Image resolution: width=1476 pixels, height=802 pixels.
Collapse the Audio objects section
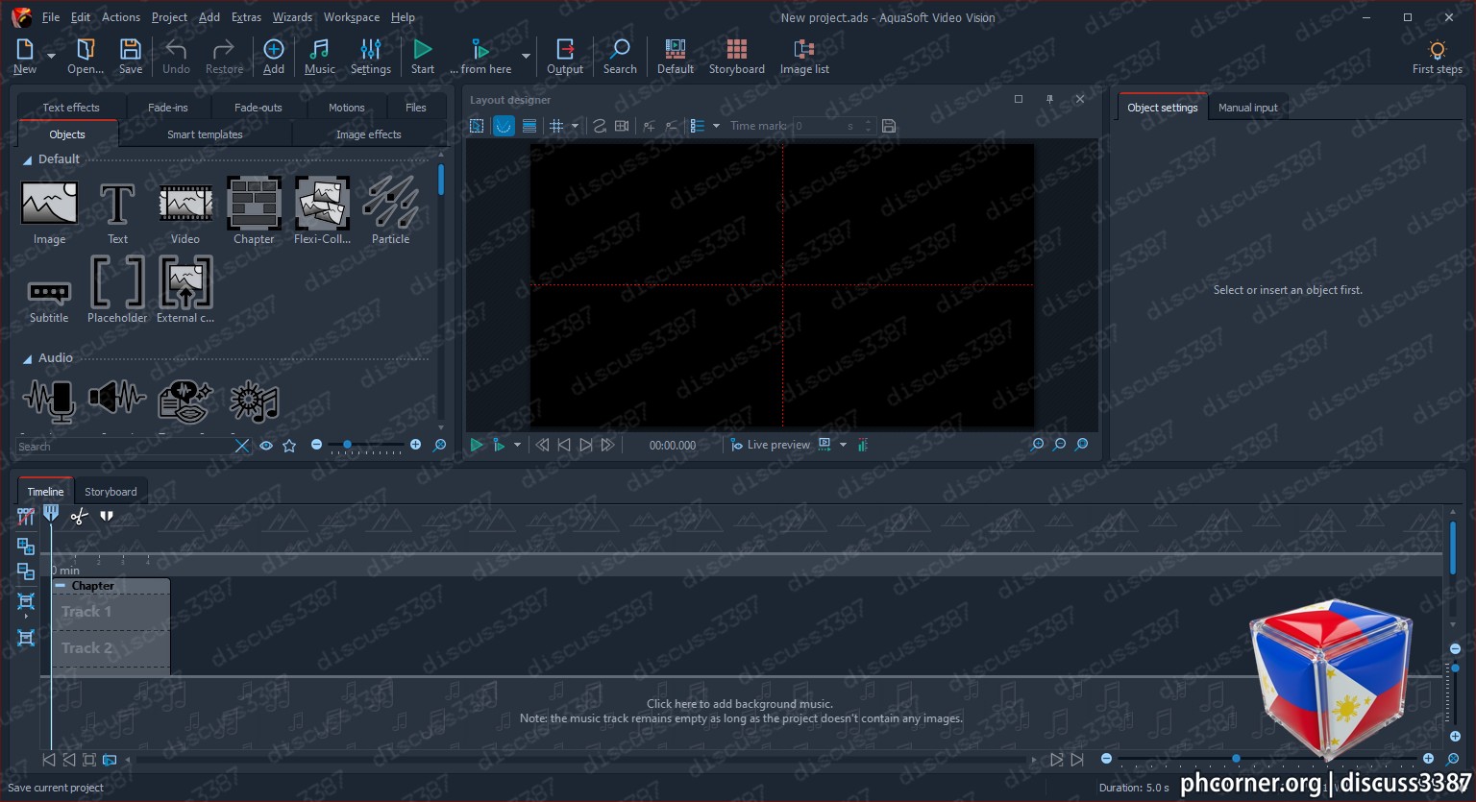pyautogui.click(x=27, y=359)
